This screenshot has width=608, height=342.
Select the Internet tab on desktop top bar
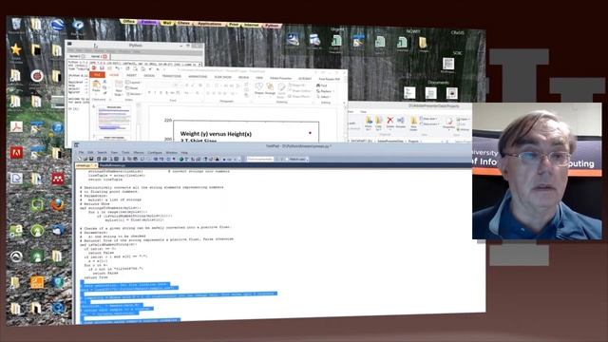point(251,26)
